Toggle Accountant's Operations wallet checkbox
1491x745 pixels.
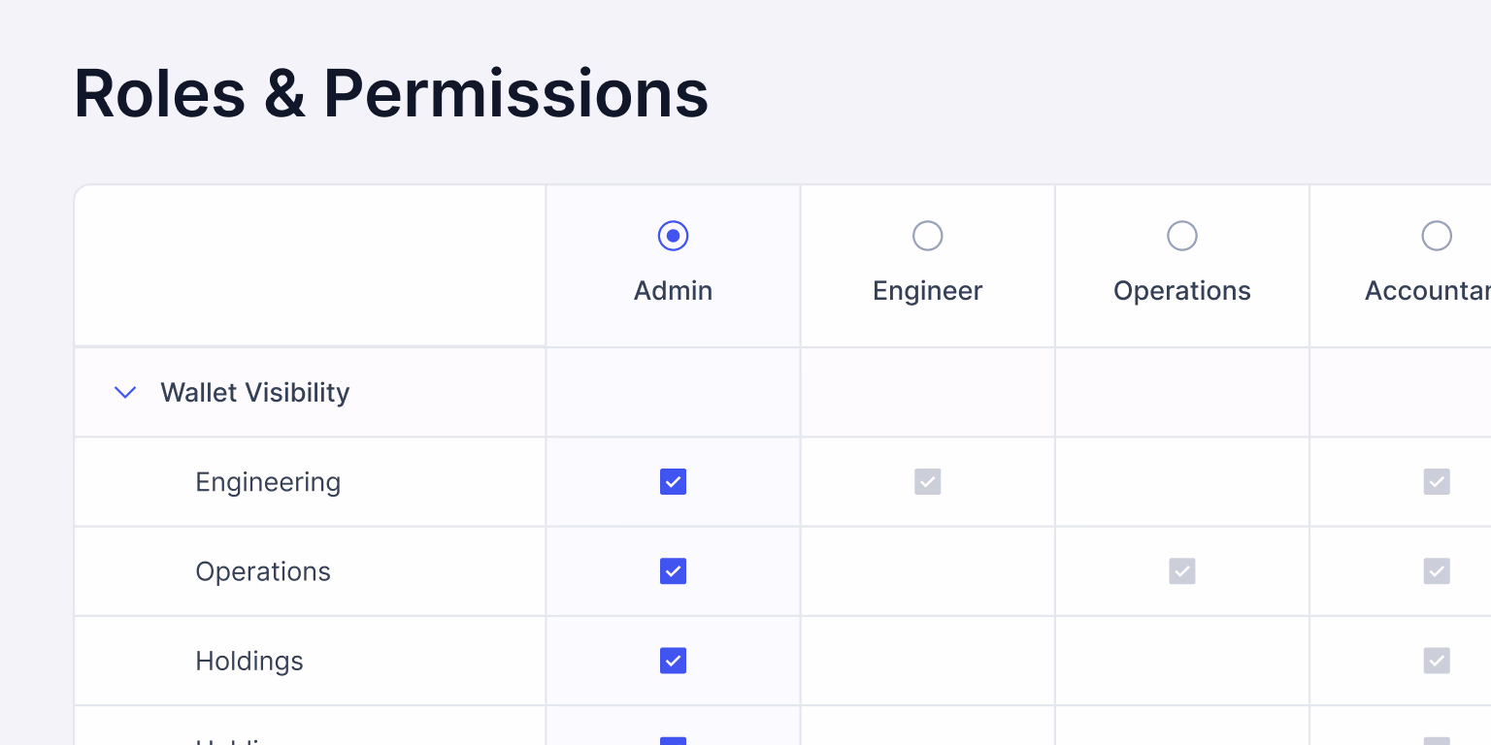1436,571
